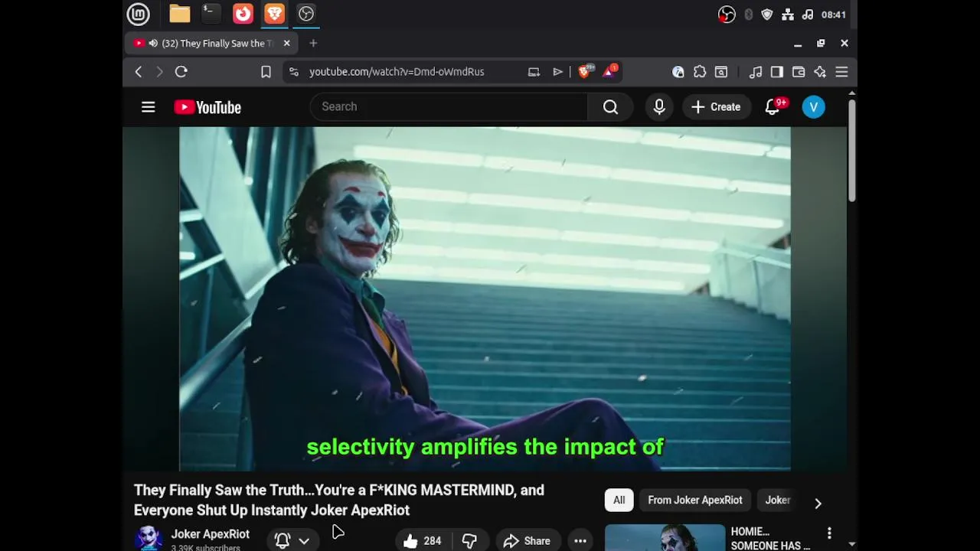
Task: Open the Linux Mint start menu
Action: pyautogui.click(x=139, y=14)
